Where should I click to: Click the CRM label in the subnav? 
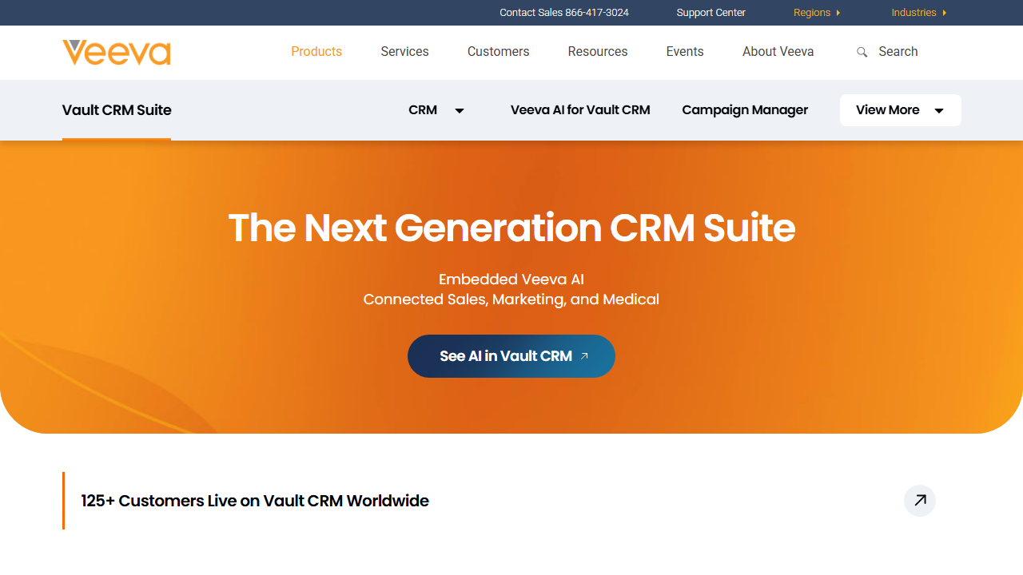click(423, 110)
